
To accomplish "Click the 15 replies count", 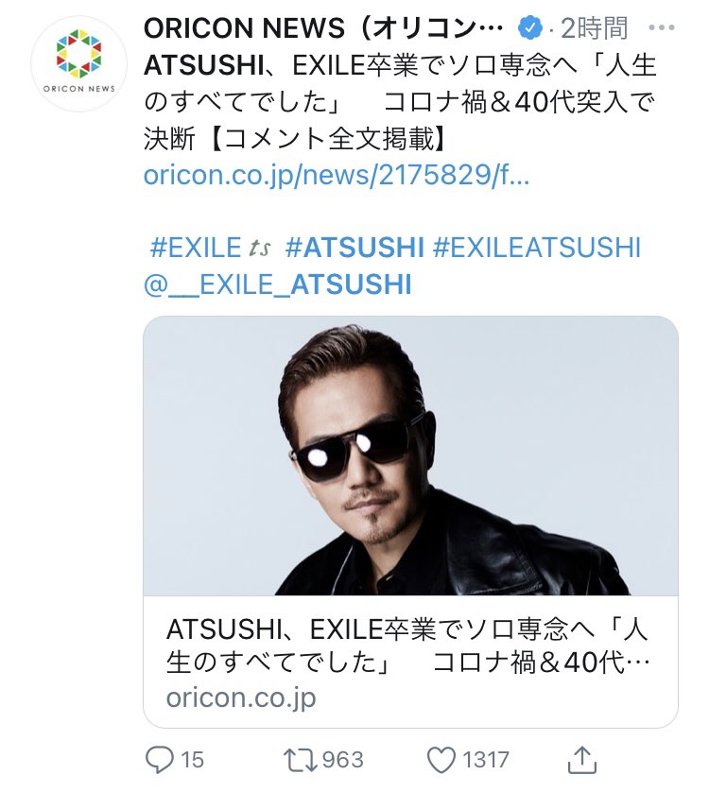I will pos(192,760).
